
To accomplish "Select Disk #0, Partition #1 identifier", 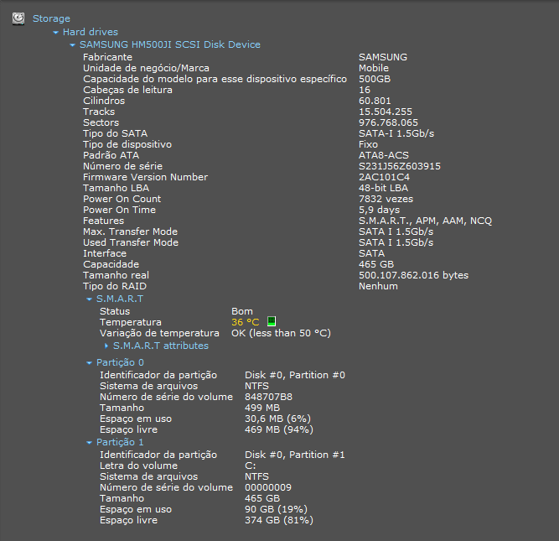I will tap(295, 455).
